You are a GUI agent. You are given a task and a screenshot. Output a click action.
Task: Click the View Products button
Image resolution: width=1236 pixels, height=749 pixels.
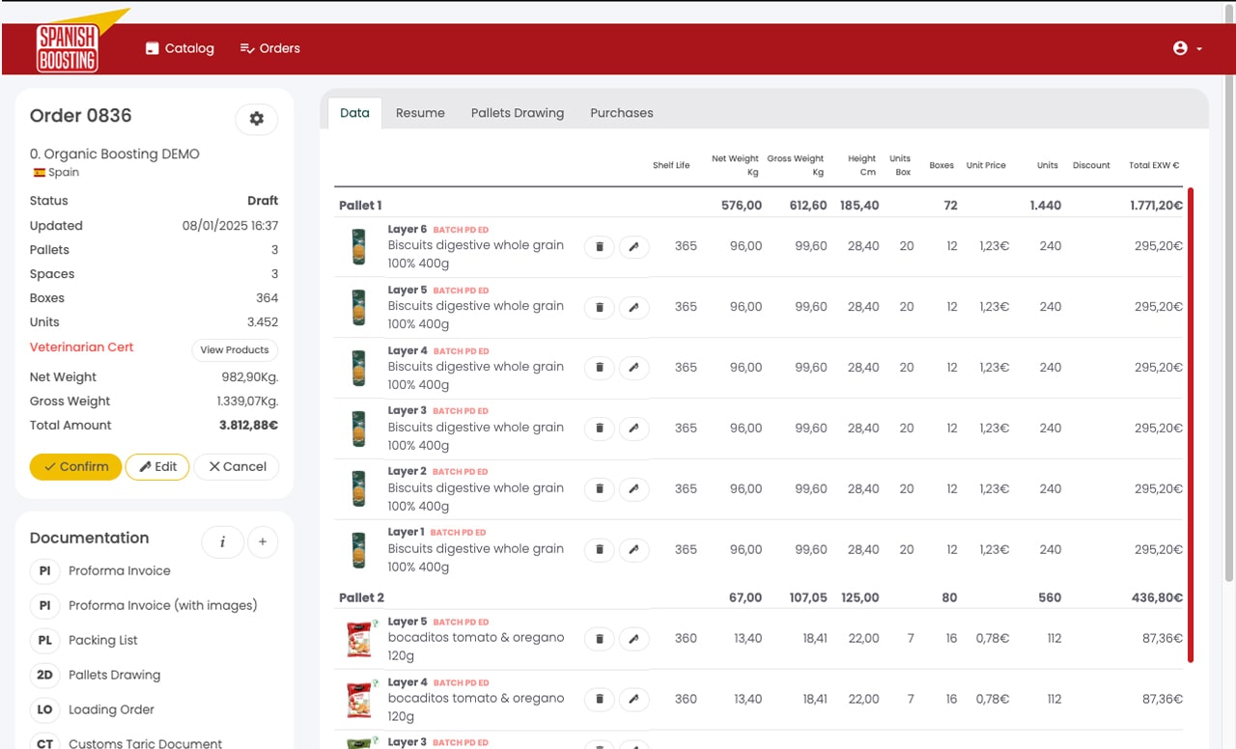pyautogui.click(x=235, y=350)
